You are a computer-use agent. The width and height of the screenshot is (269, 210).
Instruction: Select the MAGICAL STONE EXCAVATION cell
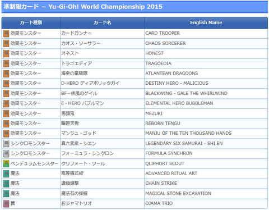coord(206,193)
